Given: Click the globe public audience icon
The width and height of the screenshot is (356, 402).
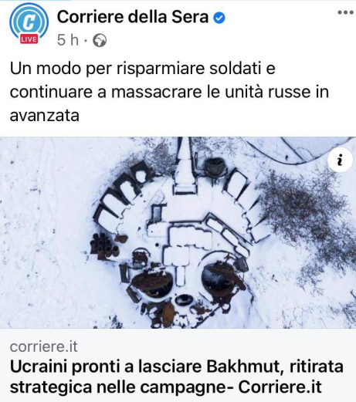Looking at the screenshot, I should click(x=100, y=40).
